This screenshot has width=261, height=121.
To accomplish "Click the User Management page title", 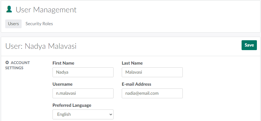I will click(x=46, y=10).
